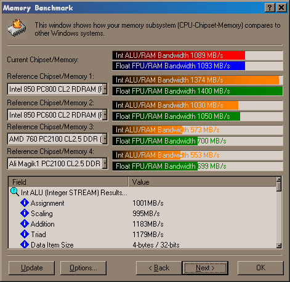Click the results list scrollbar up arrow

click(x=279, y=179)
